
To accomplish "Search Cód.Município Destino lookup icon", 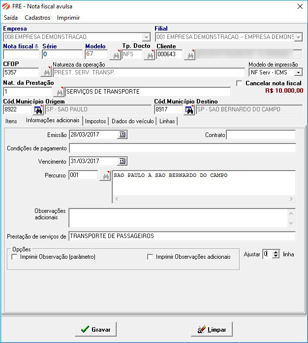I will (189, 109).
